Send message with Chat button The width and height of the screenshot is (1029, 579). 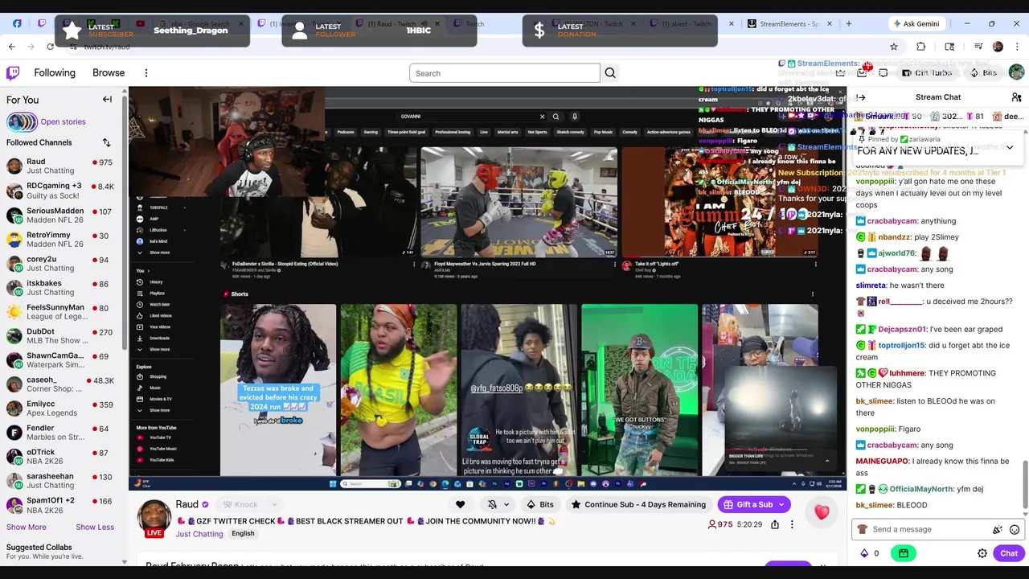(x=1009, y=553)
